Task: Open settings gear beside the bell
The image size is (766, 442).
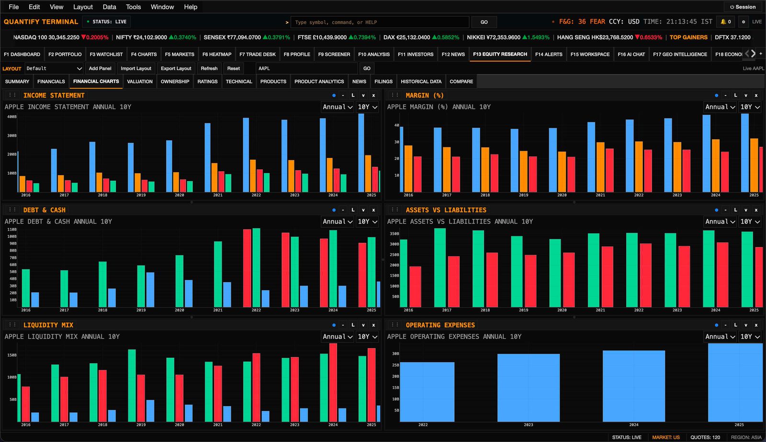Action: 743,22
